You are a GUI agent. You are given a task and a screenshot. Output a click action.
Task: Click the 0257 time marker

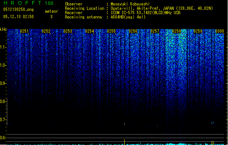click(155, 31)
